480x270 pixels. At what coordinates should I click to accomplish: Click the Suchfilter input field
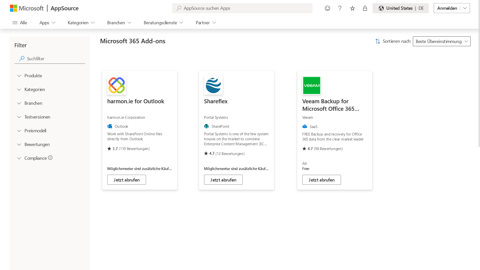50,58
